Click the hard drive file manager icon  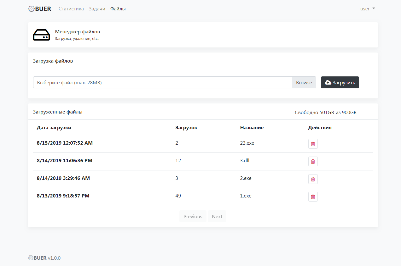(x=42, y=35)
